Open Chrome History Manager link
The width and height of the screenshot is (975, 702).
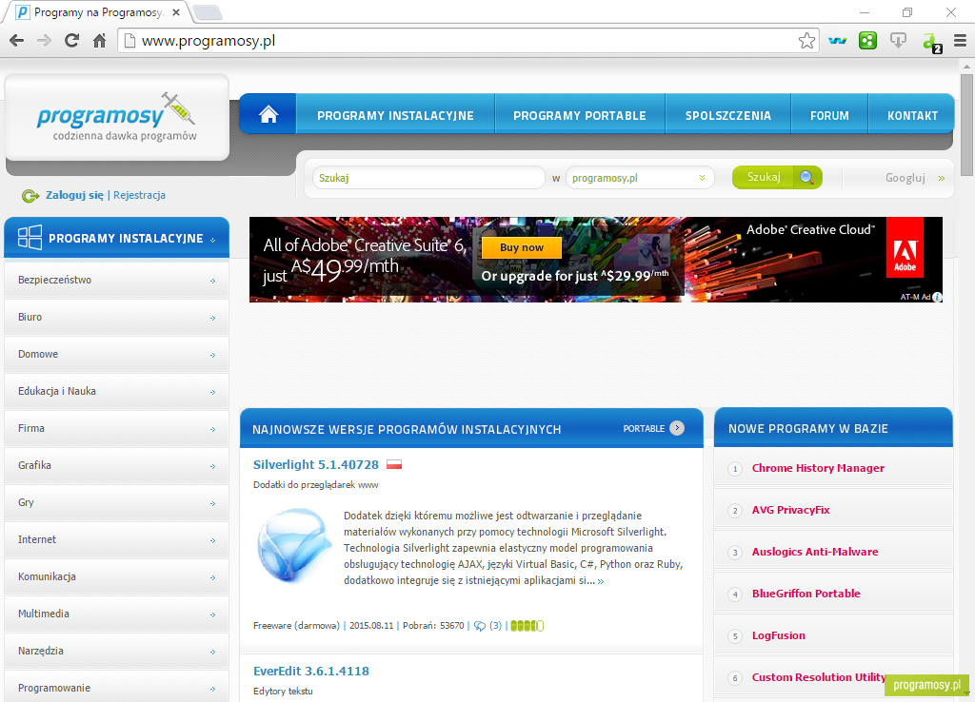(818, 468)
